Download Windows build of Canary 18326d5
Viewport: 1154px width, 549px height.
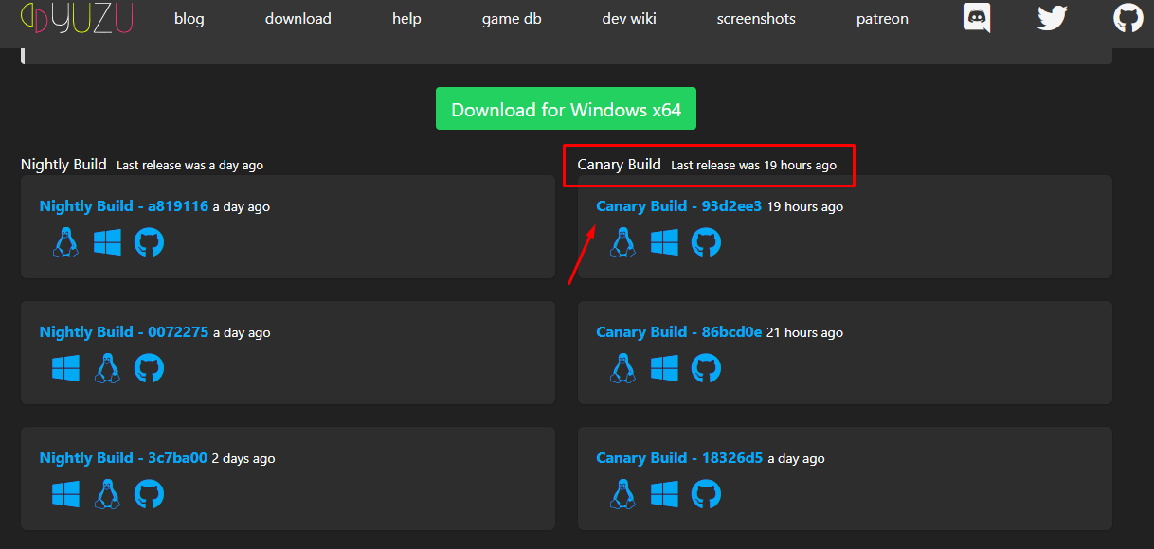point(664,494)
